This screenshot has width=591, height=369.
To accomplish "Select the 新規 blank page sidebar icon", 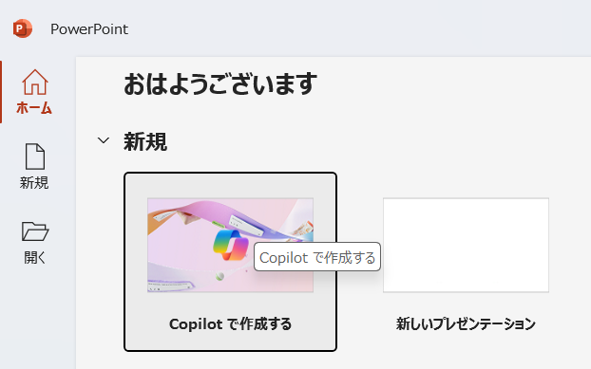I will (x=35, y=157).
